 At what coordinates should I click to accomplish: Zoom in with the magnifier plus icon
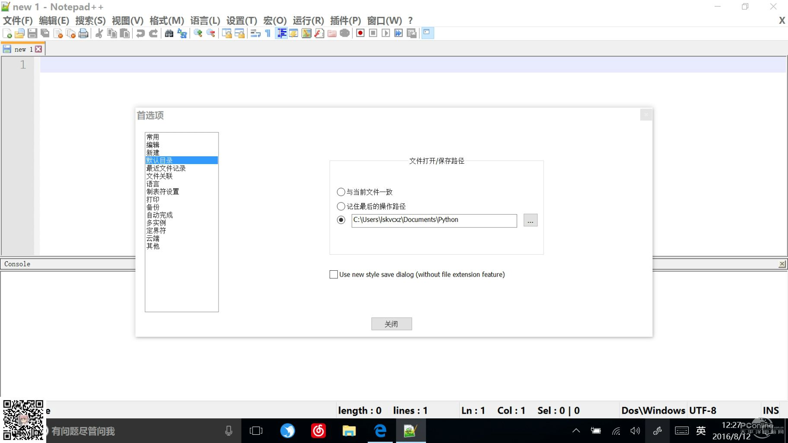[199, 33]
